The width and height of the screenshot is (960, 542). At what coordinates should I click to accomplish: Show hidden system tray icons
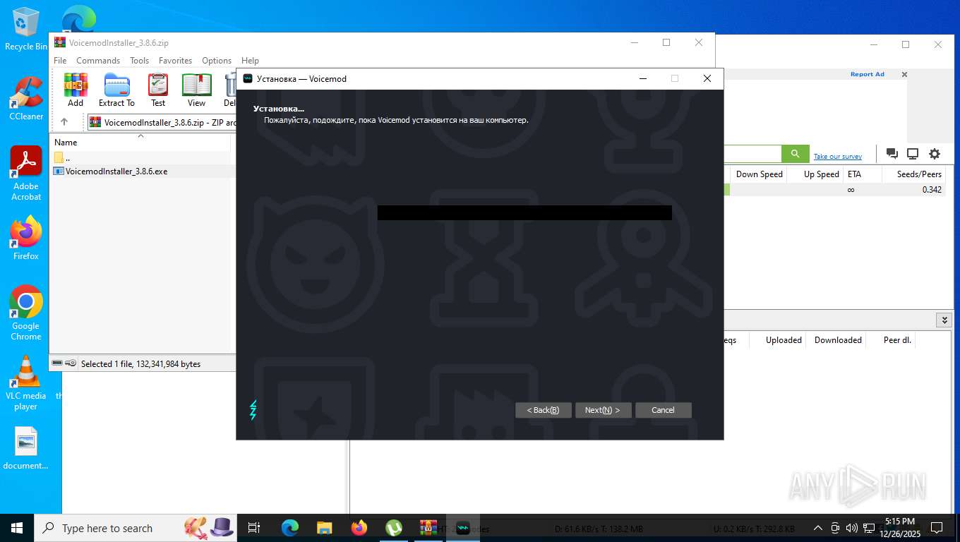(x=818, y=528)
